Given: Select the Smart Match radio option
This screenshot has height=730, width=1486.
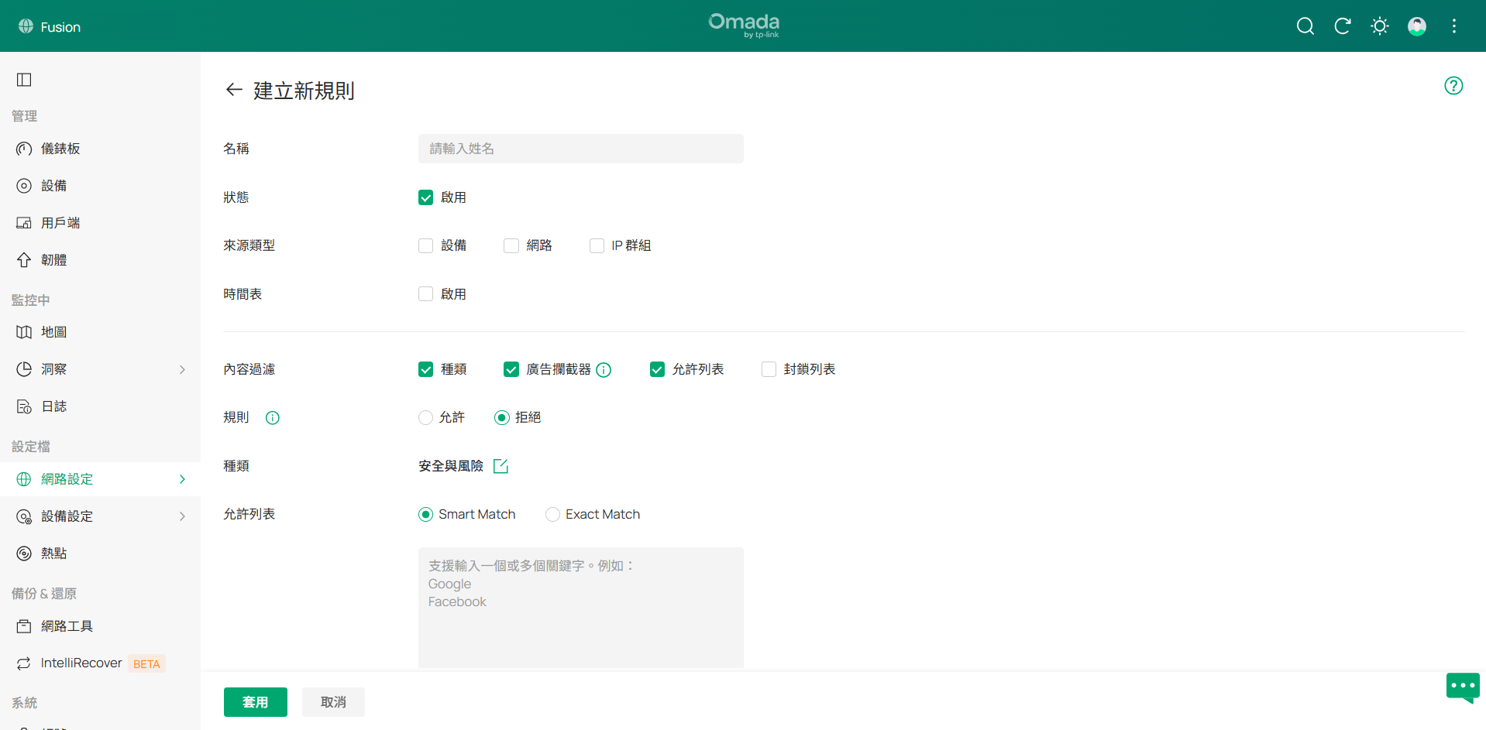Looking at the screenshot, I should (425, 515).
